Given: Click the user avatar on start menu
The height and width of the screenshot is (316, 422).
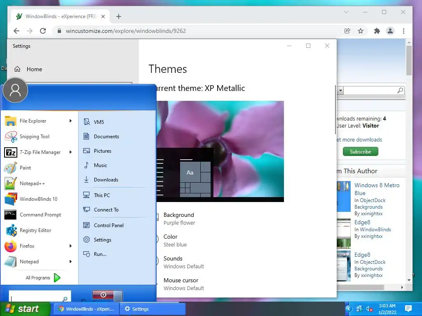Looking at the screenshot, I should [x=15, y=90].
